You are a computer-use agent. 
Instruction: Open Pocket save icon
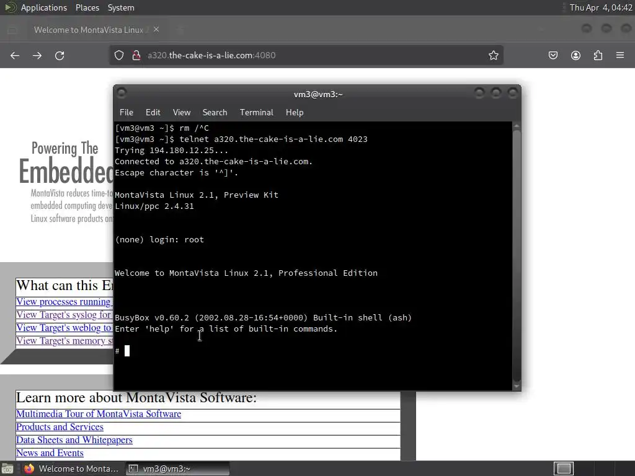coord(553,55)
